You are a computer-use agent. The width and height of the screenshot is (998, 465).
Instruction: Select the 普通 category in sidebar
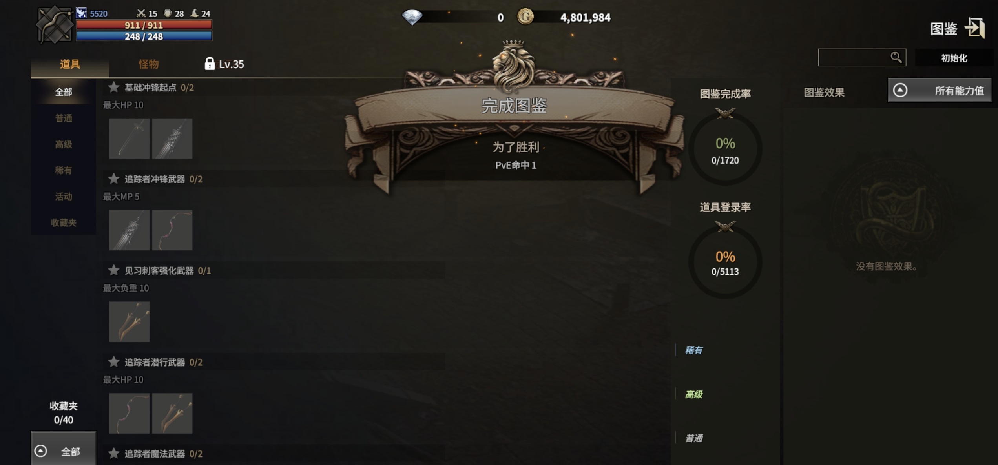pyautogui.click(x=64, y=118)
